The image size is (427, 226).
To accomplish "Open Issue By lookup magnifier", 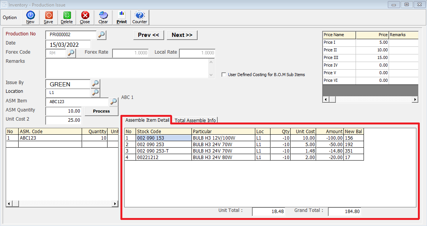I will coord(95,84).
